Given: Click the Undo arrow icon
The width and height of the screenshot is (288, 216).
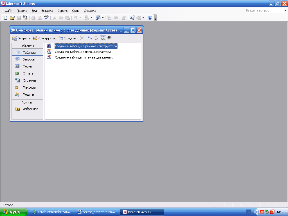Looking at the screenshot, I should [x=75, y=18].
